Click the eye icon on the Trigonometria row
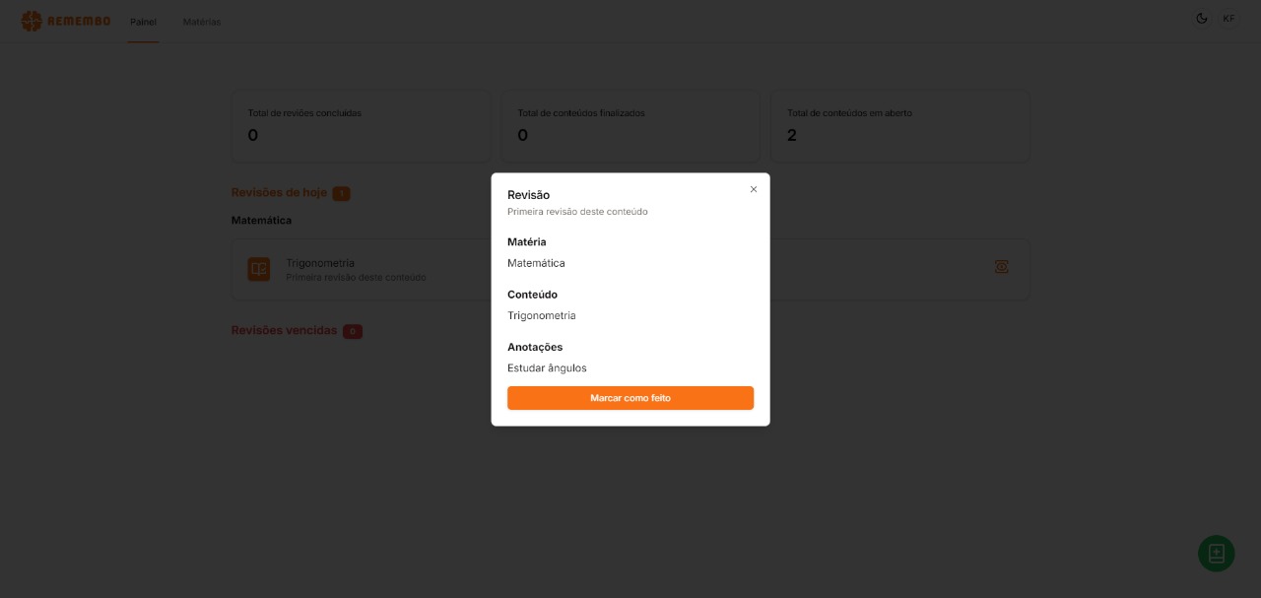The image size is (1261, 598). tap(1001, 267)
